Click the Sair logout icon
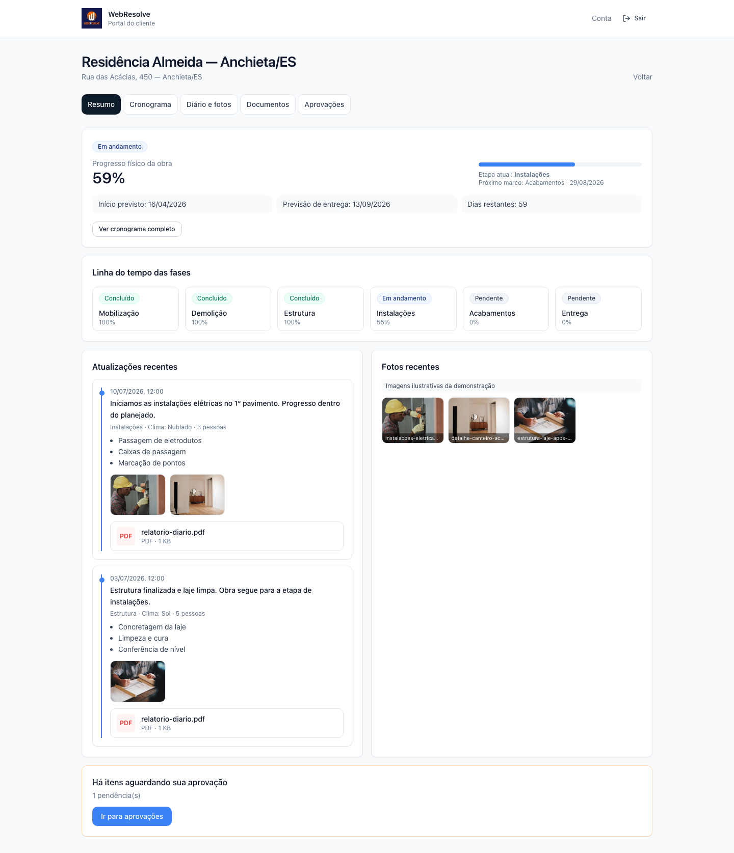Viewport: 734px width, 853px height. tap(626, 18)
